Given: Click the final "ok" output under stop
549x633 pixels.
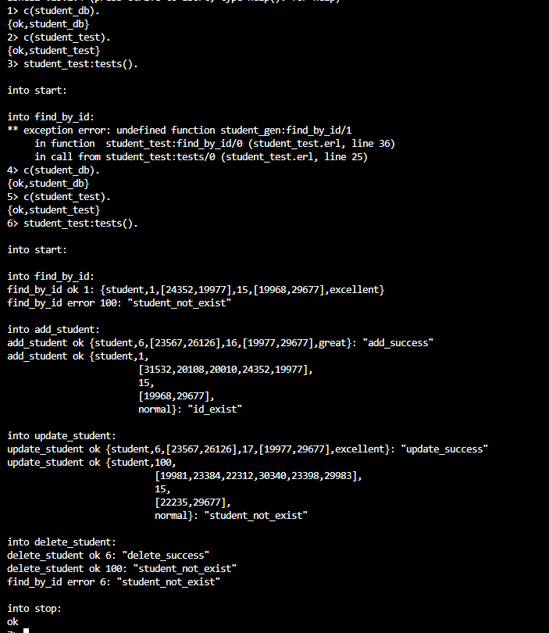Looking at the screenshot, I should (12, 621).
